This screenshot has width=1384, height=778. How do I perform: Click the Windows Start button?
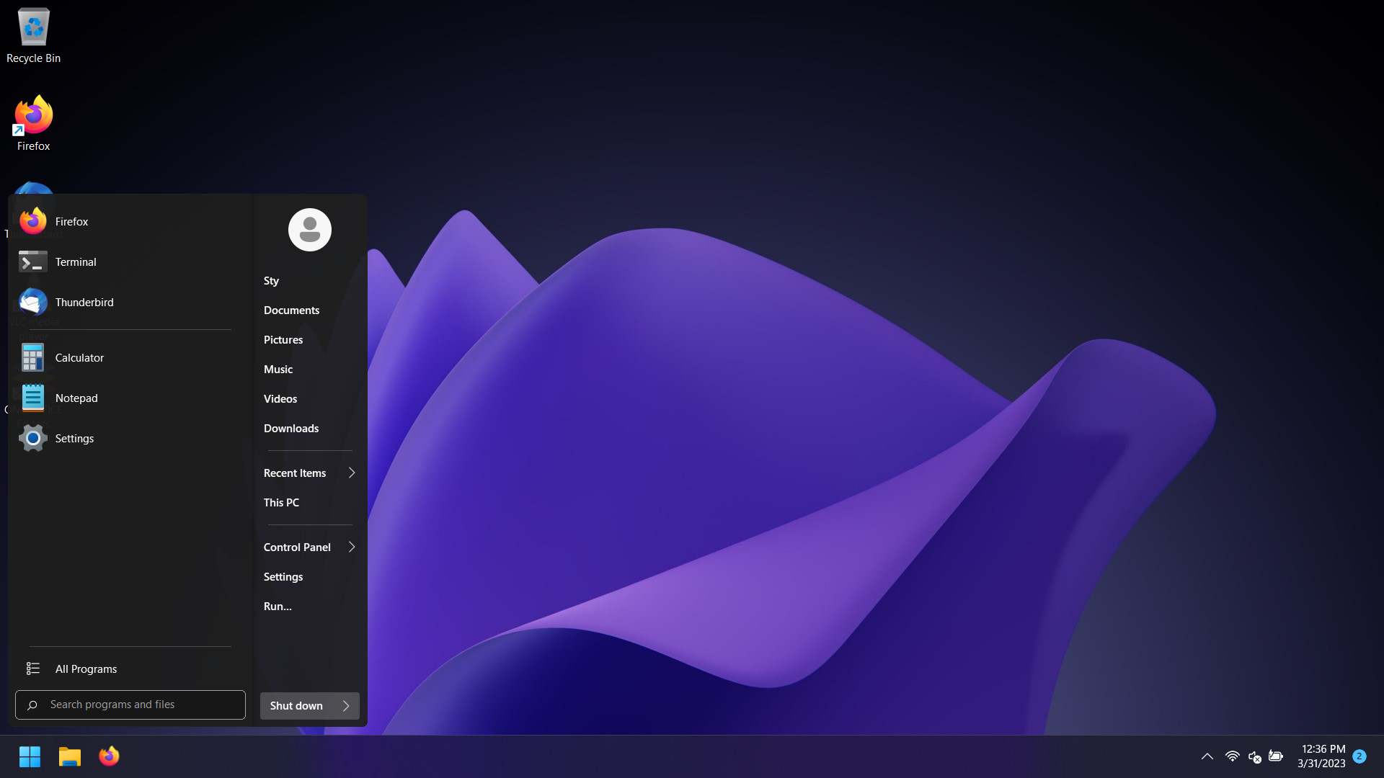click(30, 756)
